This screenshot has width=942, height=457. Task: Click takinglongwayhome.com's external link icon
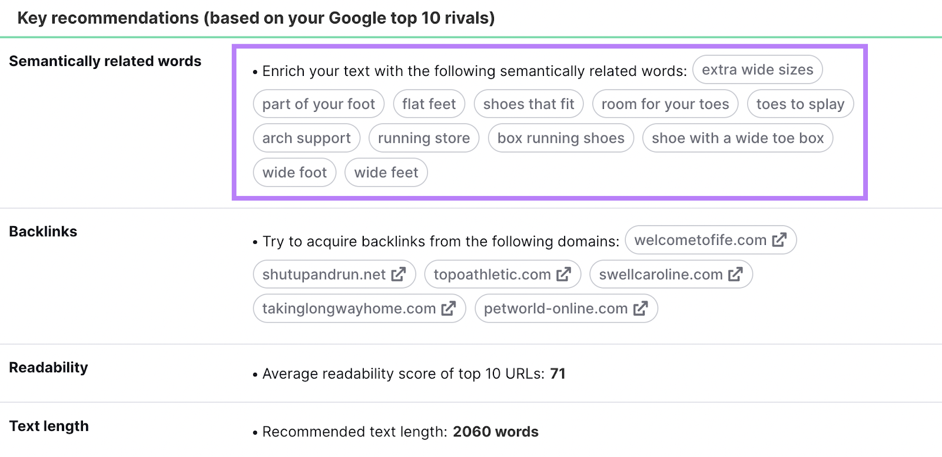449,308
